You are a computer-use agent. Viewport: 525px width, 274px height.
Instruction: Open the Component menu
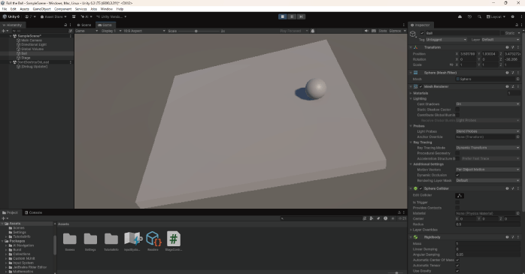point(62,9)
